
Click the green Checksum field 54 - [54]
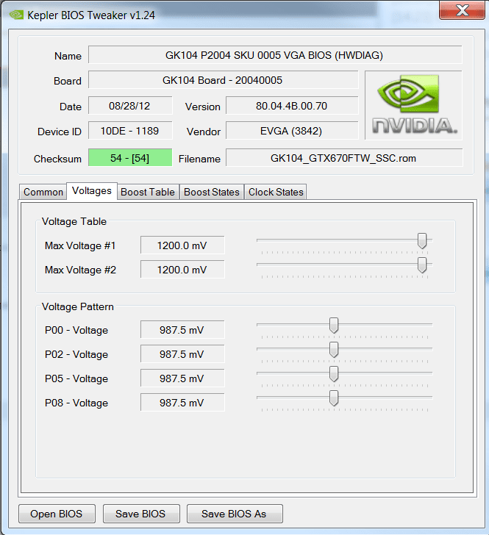130,157
